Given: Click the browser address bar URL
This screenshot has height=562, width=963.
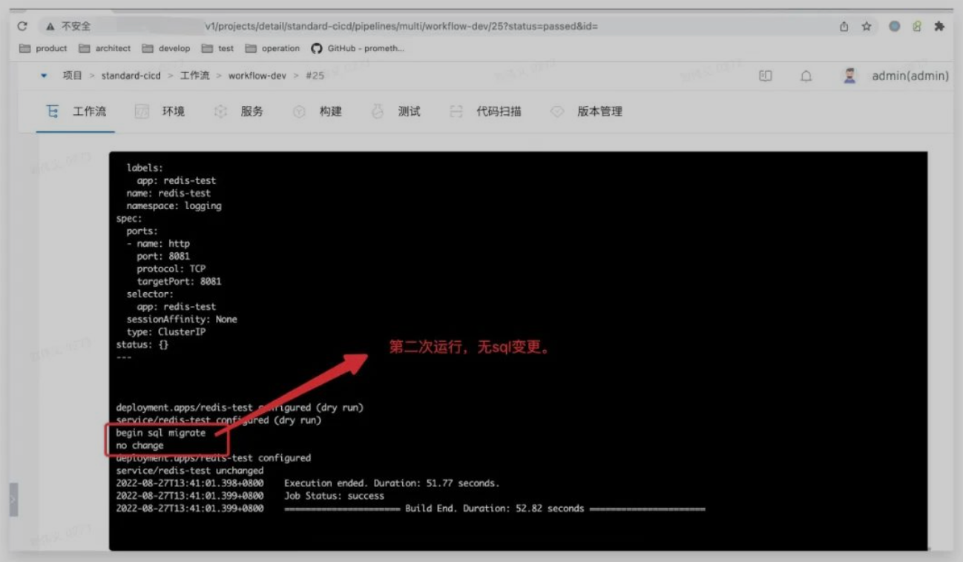Looking at the screenshot, I should [401, 26].
